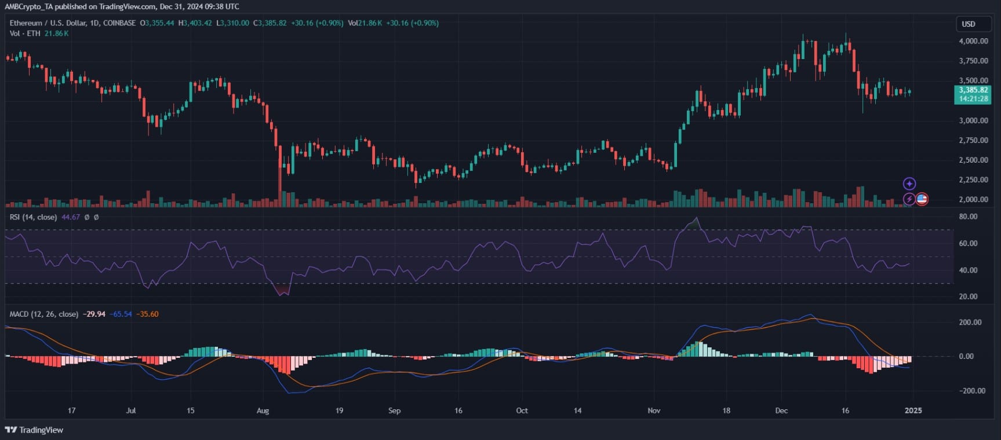Click the Aug label on time axis
This screenshot has width=1001, height=440.
click(x=263, y=410)
